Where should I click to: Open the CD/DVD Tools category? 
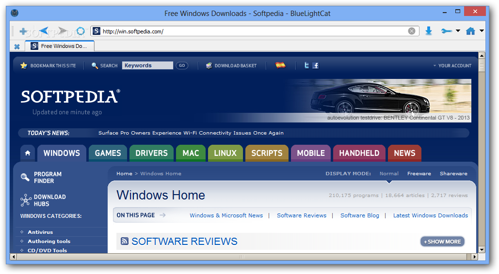(x=47, y=250)
